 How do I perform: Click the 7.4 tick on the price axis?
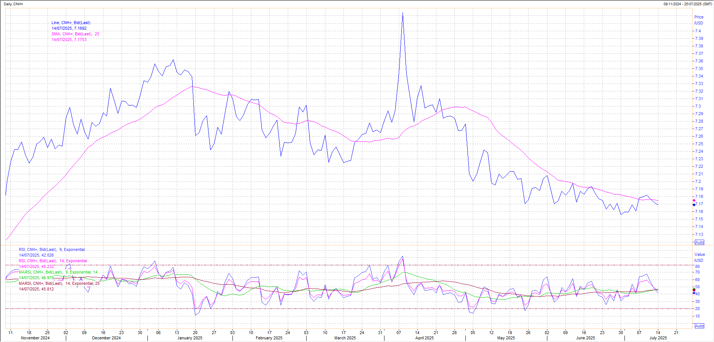pos(698,31)
